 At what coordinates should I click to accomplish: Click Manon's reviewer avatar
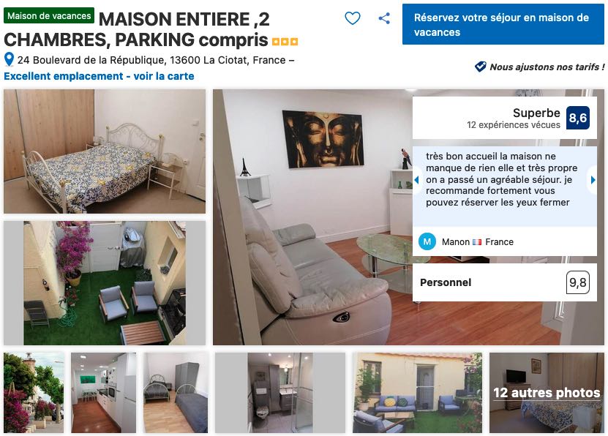(x=427, y=242)
